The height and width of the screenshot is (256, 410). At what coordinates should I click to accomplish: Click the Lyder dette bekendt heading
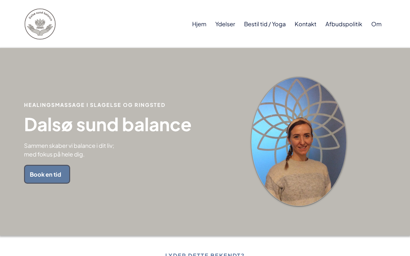pos(205,254)
